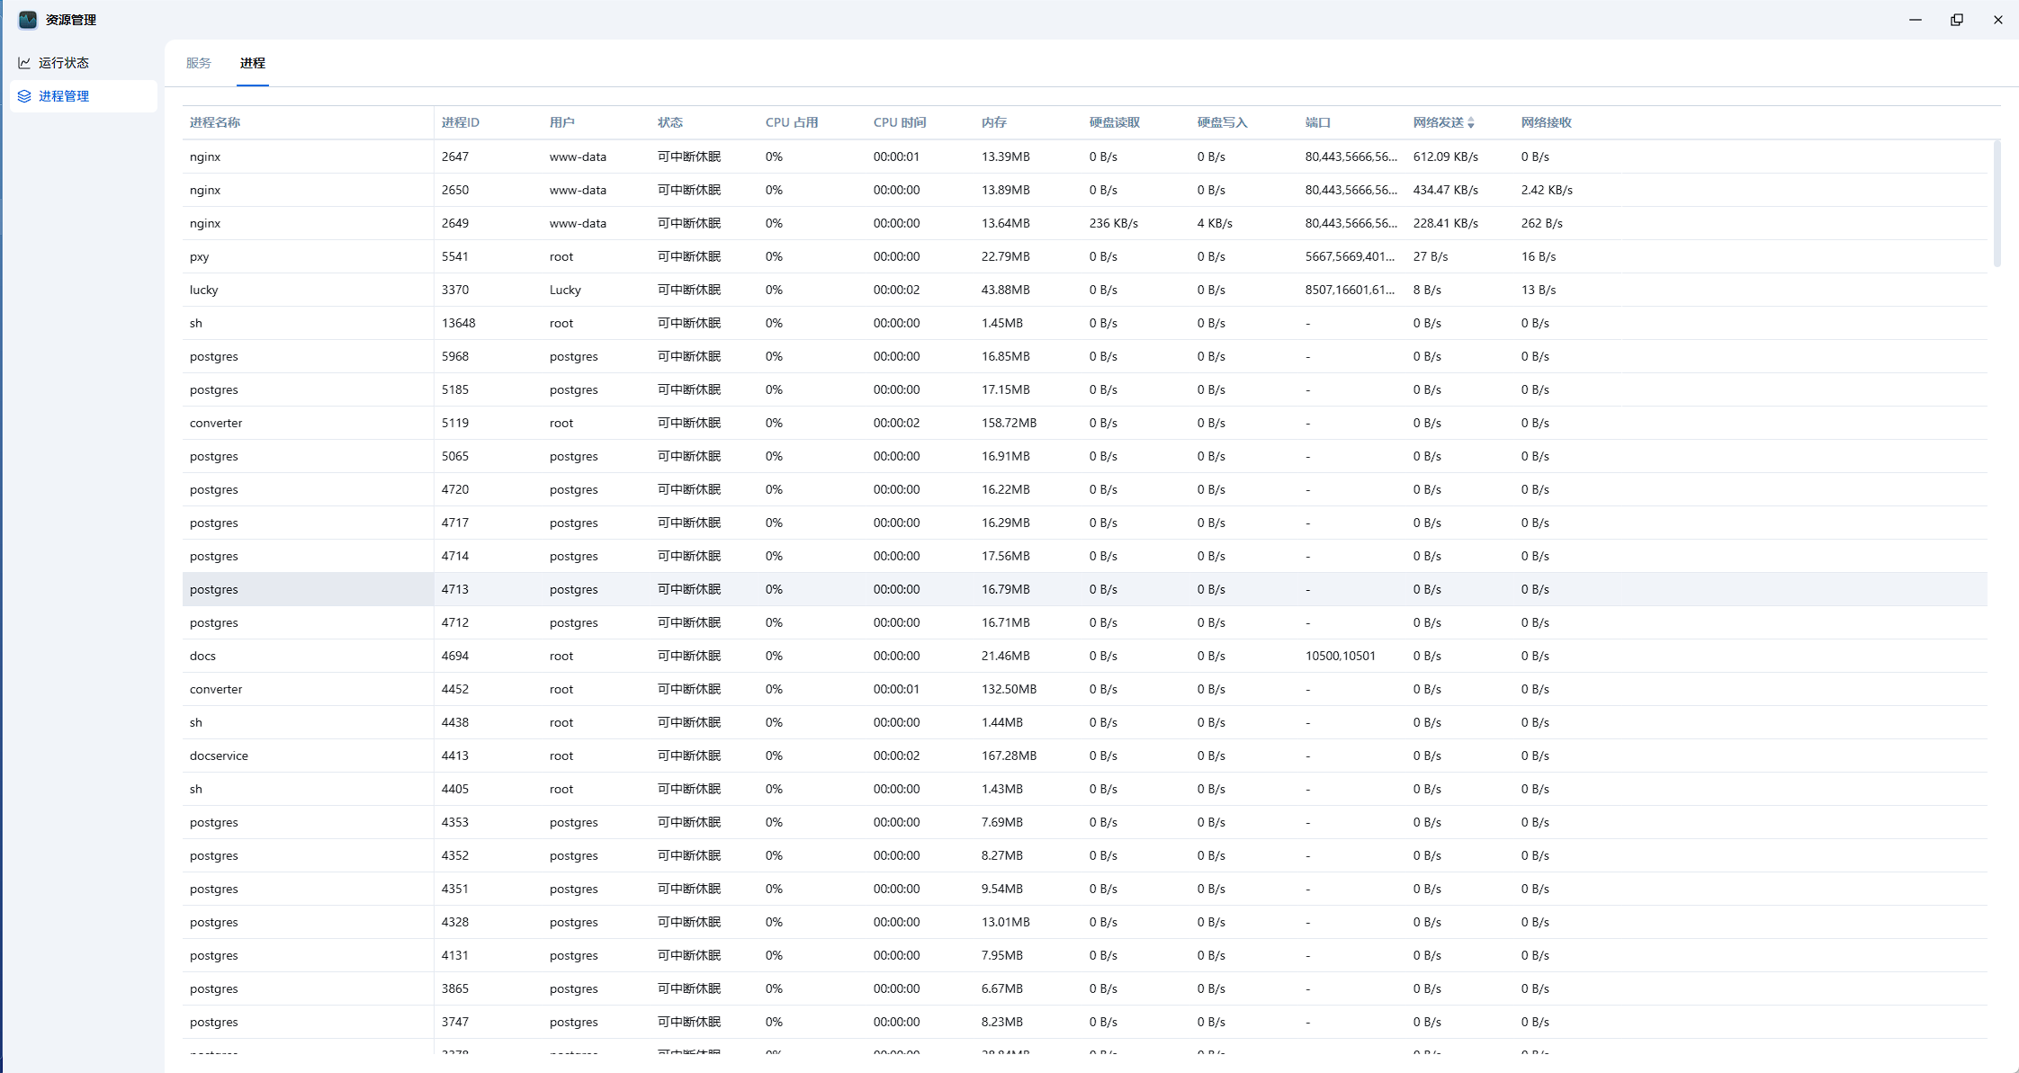Image resolution: width=2019 pixels, height=1073 pixels.
Task: Select the docservice process row
Action: 219,756
